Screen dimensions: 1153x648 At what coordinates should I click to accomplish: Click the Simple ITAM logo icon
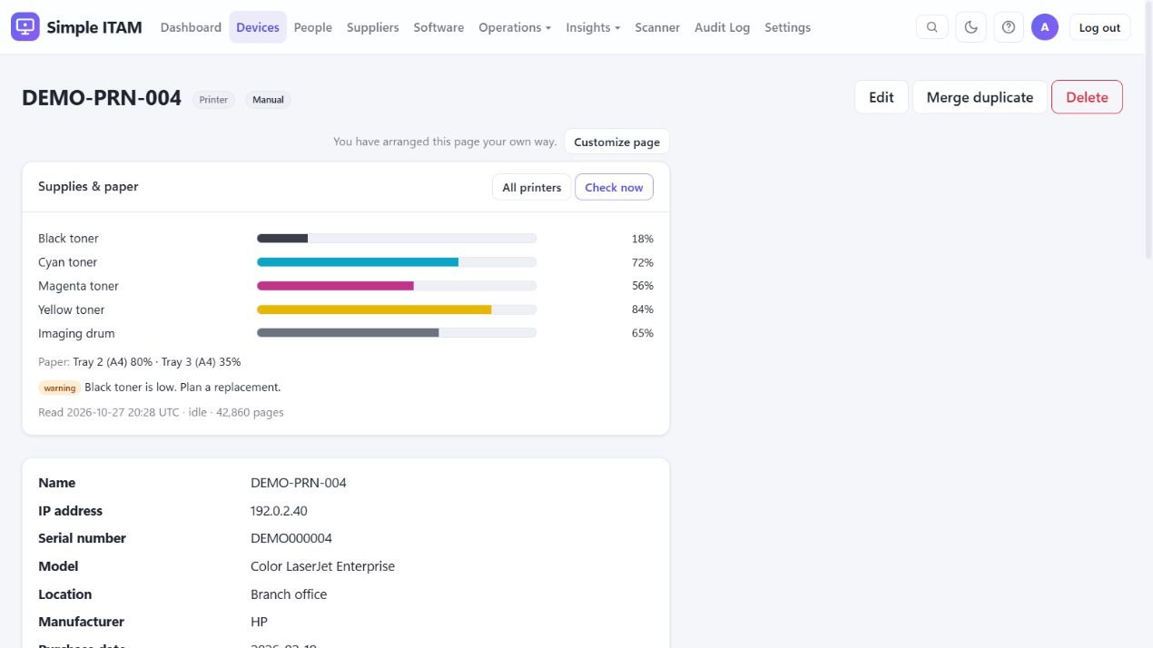(x=25, y=27)
